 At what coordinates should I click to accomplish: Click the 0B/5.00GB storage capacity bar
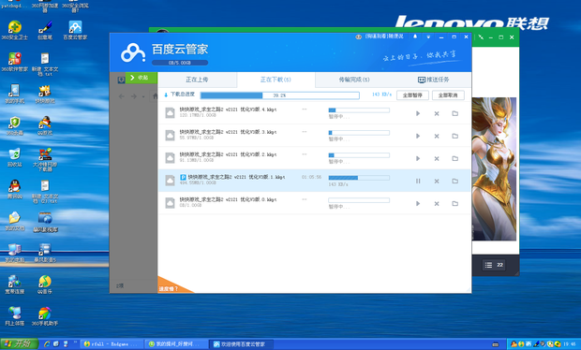[180, 63]
